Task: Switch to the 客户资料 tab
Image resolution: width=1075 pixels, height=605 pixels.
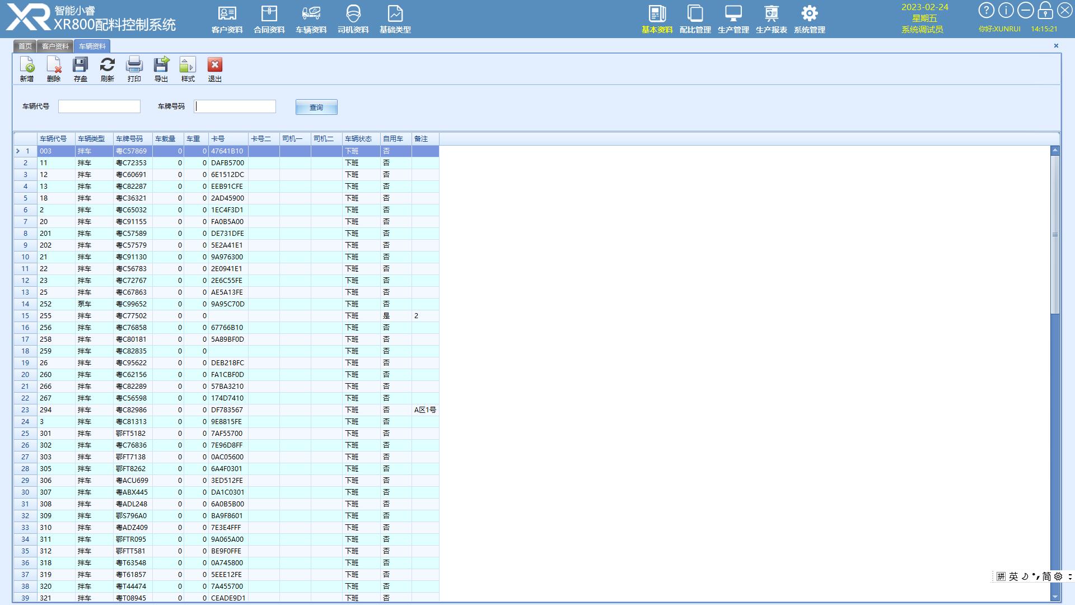Action: tap(55, 46)
